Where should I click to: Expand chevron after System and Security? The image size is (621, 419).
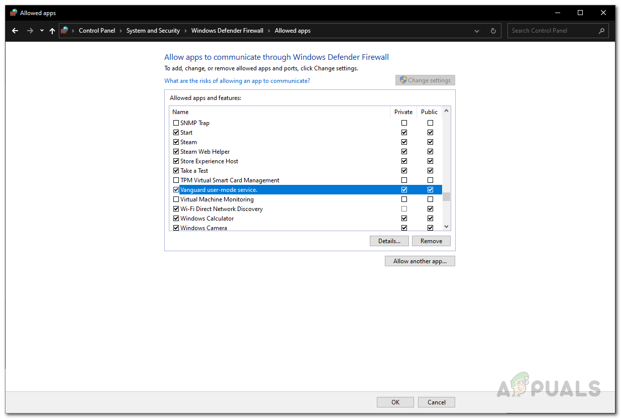[186, 31]
